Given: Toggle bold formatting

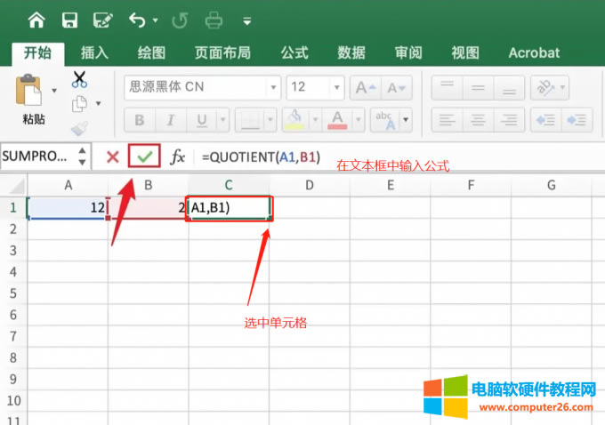Looking at the screenshot, I should (x=140, y=120).
